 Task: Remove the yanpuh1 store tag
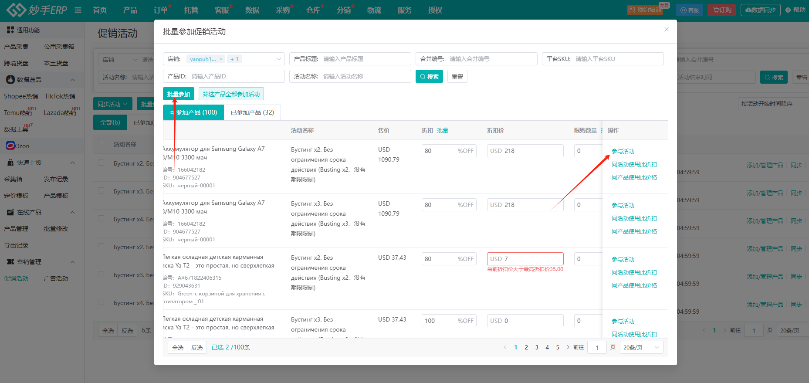pos(221,59)
